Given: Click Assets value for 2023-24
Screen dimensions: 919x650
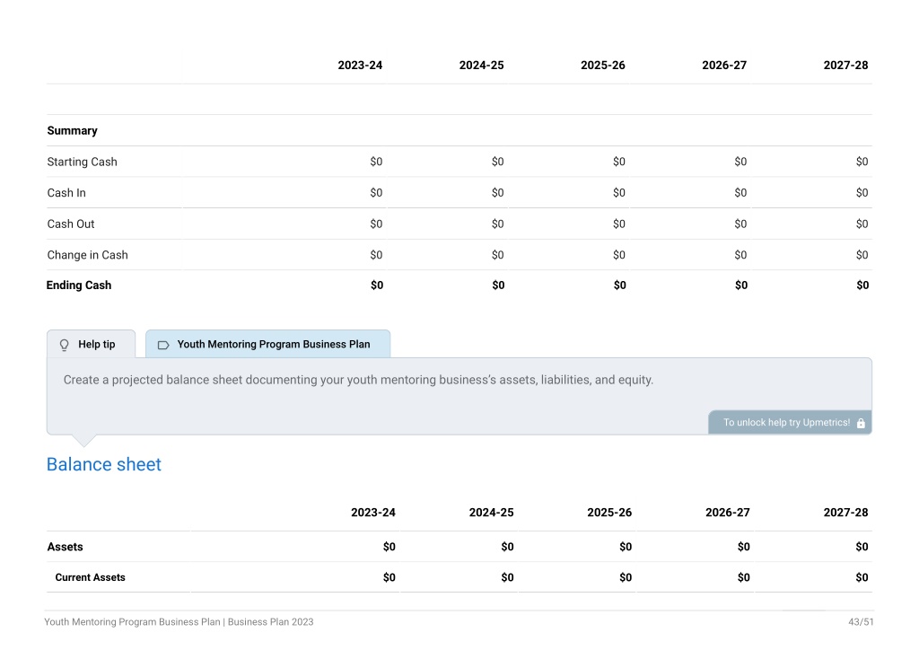Looking at the screenshot, I should click(x=389, y=547).
